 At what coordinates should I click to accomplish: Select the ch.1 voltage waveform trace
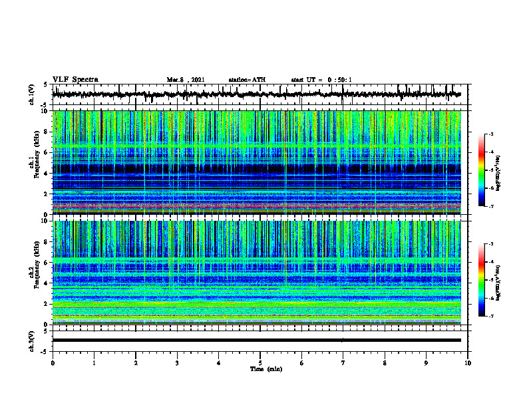257,94
